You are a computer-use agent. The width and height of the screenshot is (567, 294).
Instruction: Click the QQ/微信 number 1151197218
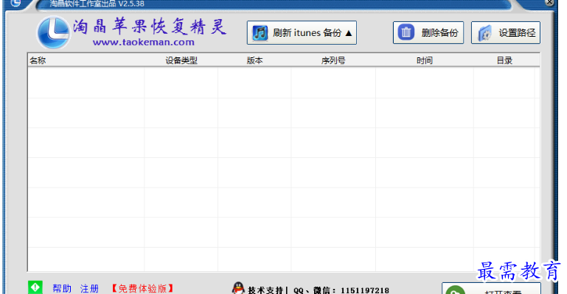tap(365, 290)
